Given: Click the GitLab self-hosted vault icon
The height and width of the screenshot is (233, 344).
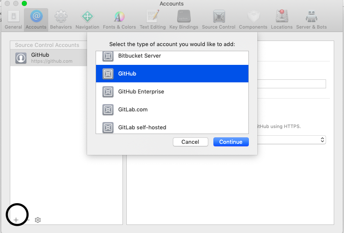Looking at the screenshot, I should (x=108, y=128).
